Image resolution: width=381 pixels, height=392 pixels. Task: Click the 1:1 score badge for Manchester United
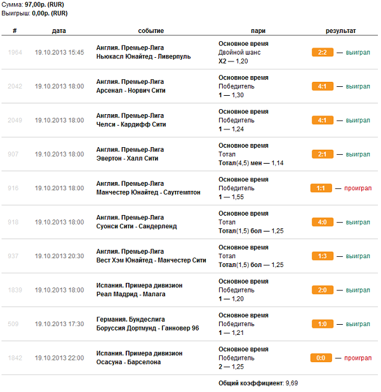pyautogui.click(x=321, y=188)
